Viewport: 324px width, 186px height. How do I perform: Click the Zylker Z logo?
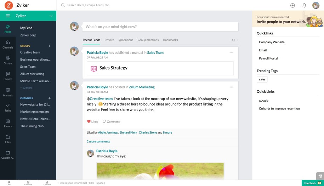9,5
